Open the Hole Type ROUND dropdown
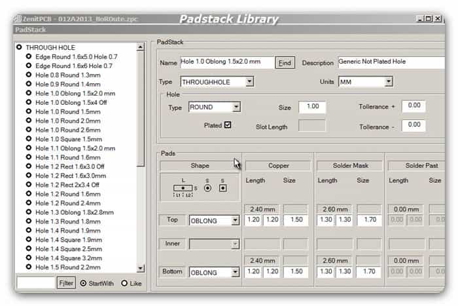Image resolution: width=458 pixels, height=306 pixels. coord(236,107)
